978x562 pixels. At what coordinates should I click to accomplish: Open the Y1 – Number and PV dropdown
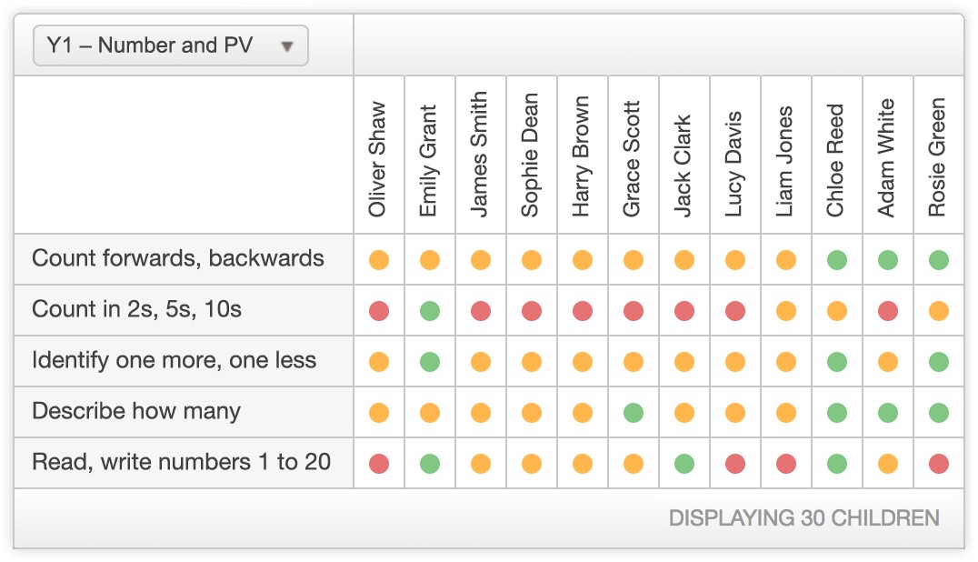click(170, 45)
